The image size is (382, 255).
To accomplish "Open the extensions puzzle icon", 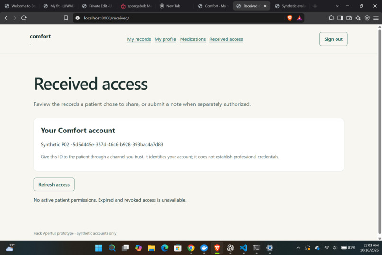I will click(331, 18).
